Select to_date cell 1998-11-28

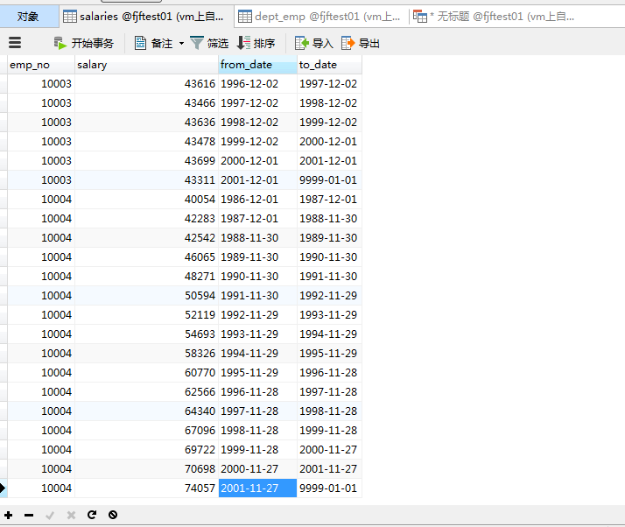329,411
